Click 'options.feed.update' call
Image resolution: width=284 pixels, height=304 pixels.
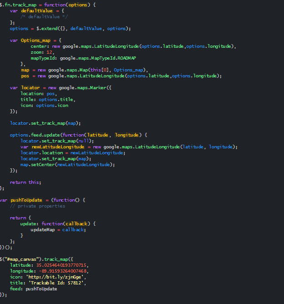pyautogui.click(x=35, y=135)
